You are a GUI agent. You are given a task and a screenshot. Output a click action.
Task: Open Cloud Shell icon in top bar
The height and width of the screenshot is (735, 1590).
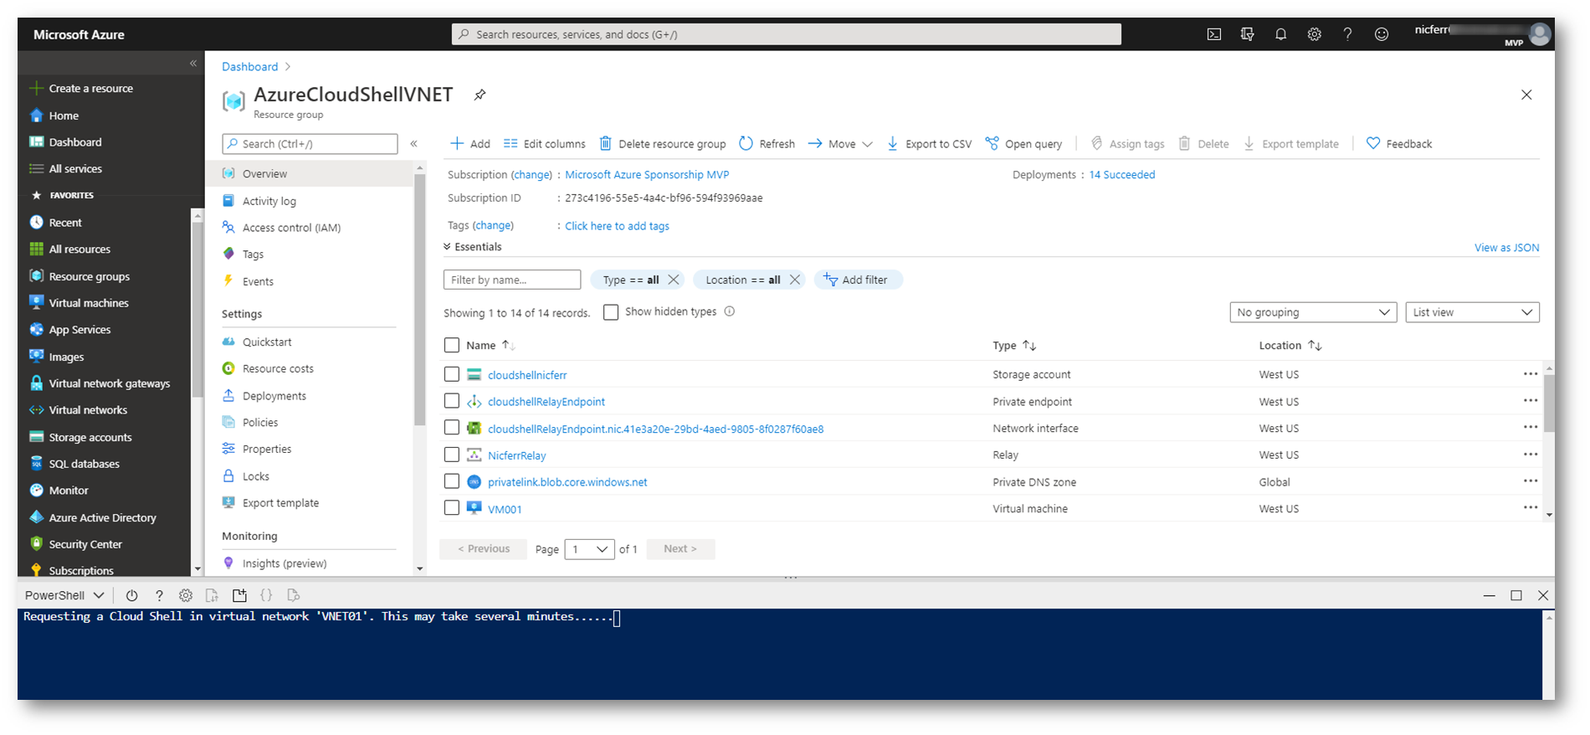pyautogui.click(x=1213, y=34)
